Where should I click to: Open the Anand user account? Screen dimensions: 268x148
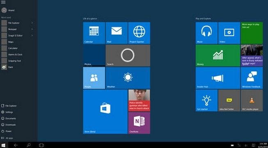pos(8,10)
